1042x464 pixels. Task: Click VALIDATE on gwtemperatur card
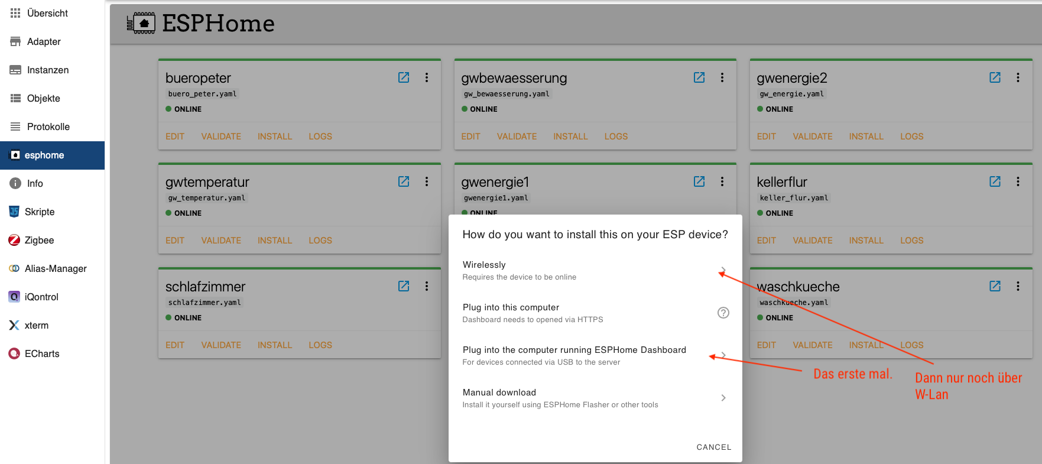point(221,241)
